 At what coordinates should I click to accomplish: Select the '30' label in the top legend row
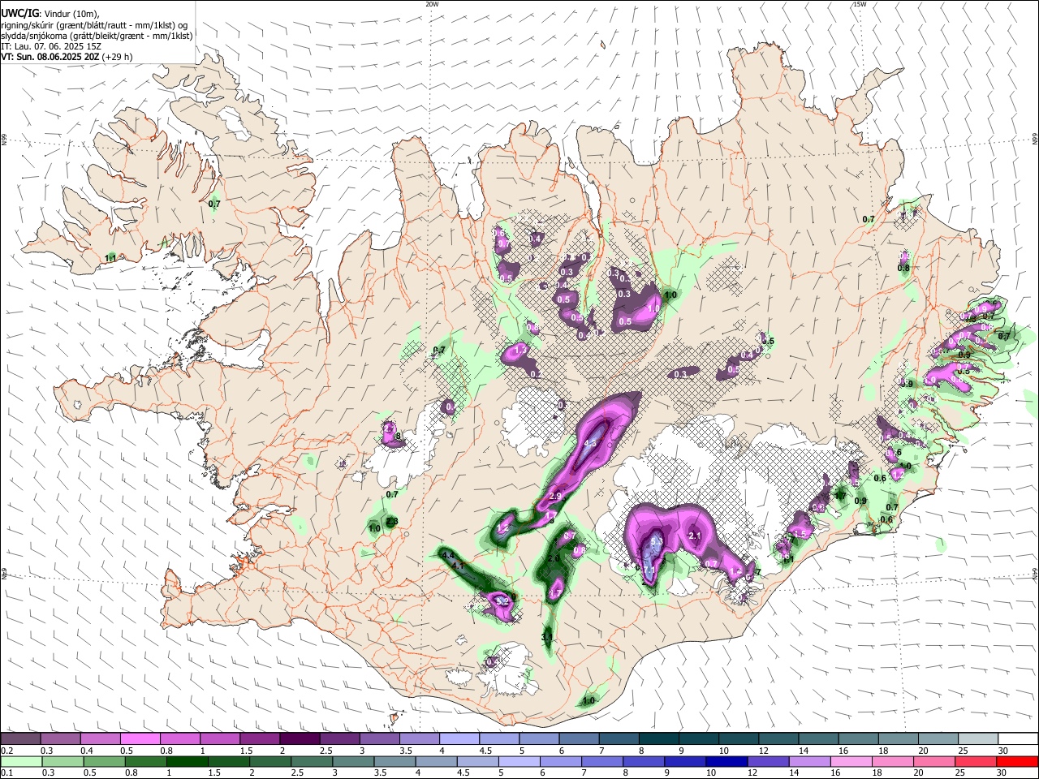[1003, 751]
